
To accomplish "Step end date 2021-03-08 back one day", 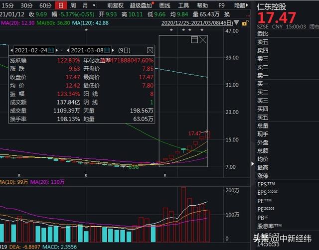I will (x=68, y=50).
